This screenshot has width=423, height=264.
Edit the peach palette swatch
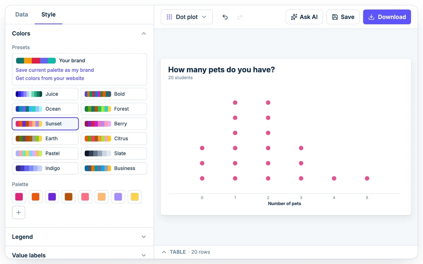(102, 197)
